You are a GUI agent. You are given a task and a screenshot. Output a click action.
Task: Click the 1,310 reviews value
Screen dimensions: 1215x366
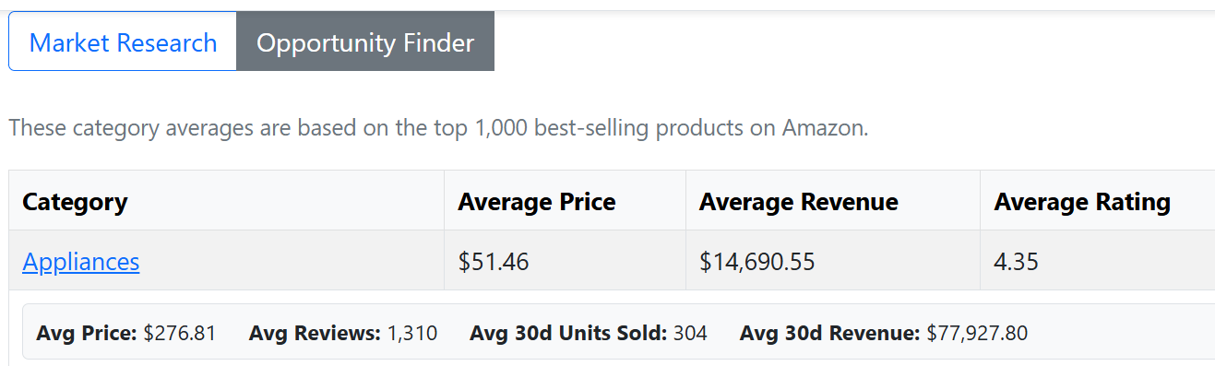(x=411, y=333)
